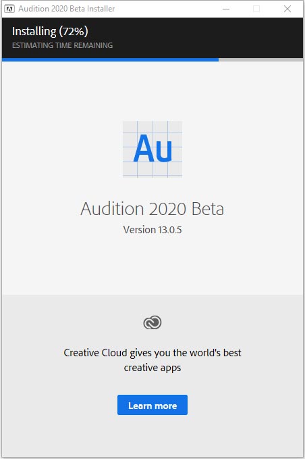Click the "Installing (72%)" status text
Screen dimensions: 305x459
click(x=50, y=31)
